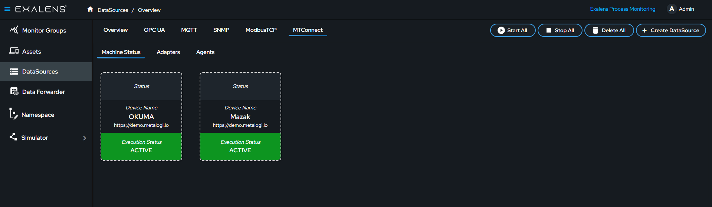Click the play icon in Start All
This screenshot has width=712, height=207.
point(501,30)
